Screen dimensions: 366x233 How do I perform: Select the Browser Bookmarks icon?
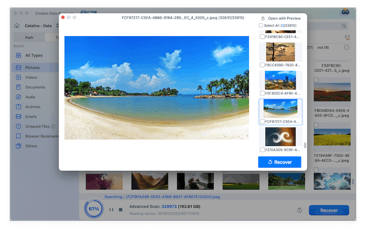(x=18, y=136)
